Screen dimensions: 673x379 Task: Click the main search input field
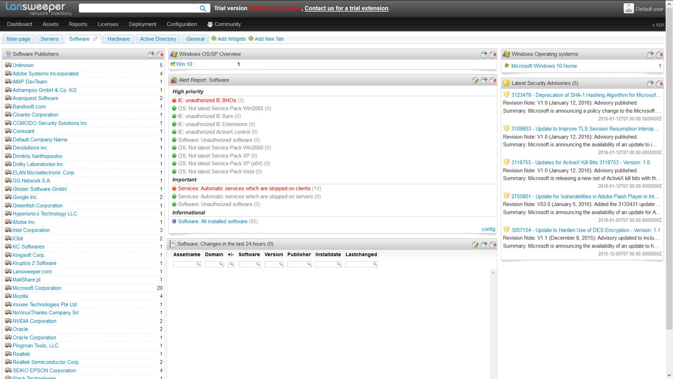click(x=139, y=8)
